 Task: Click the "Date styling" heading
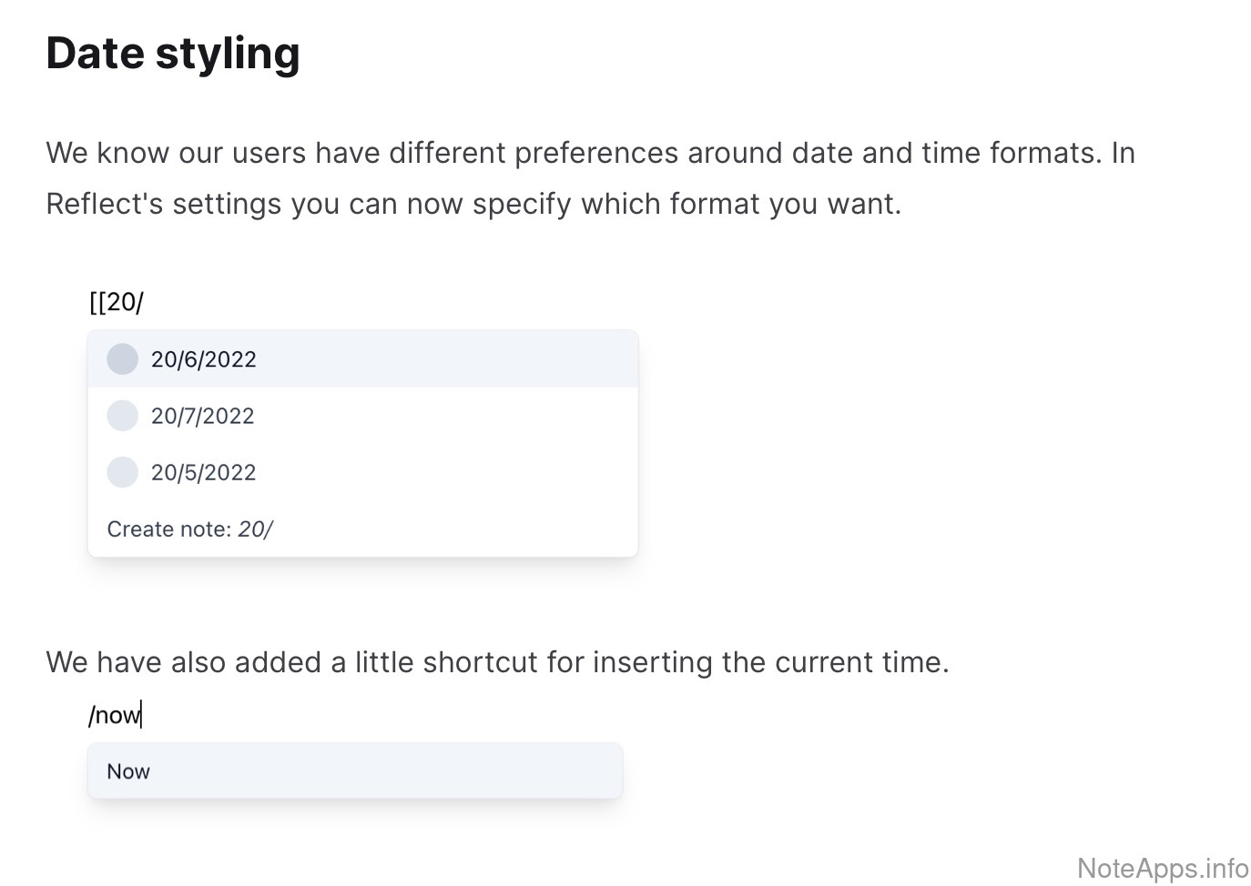coord(173,53)
